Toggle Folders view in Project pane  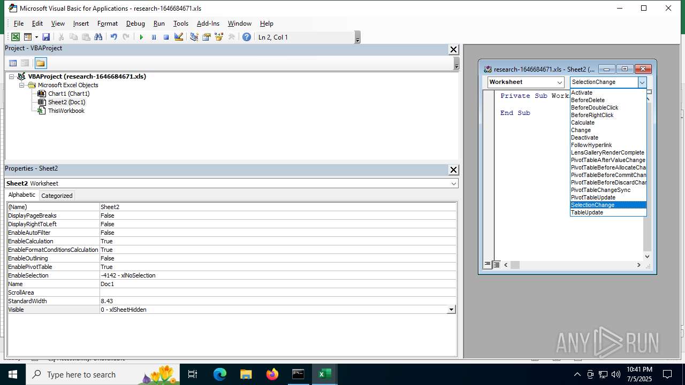click(41, 63)
